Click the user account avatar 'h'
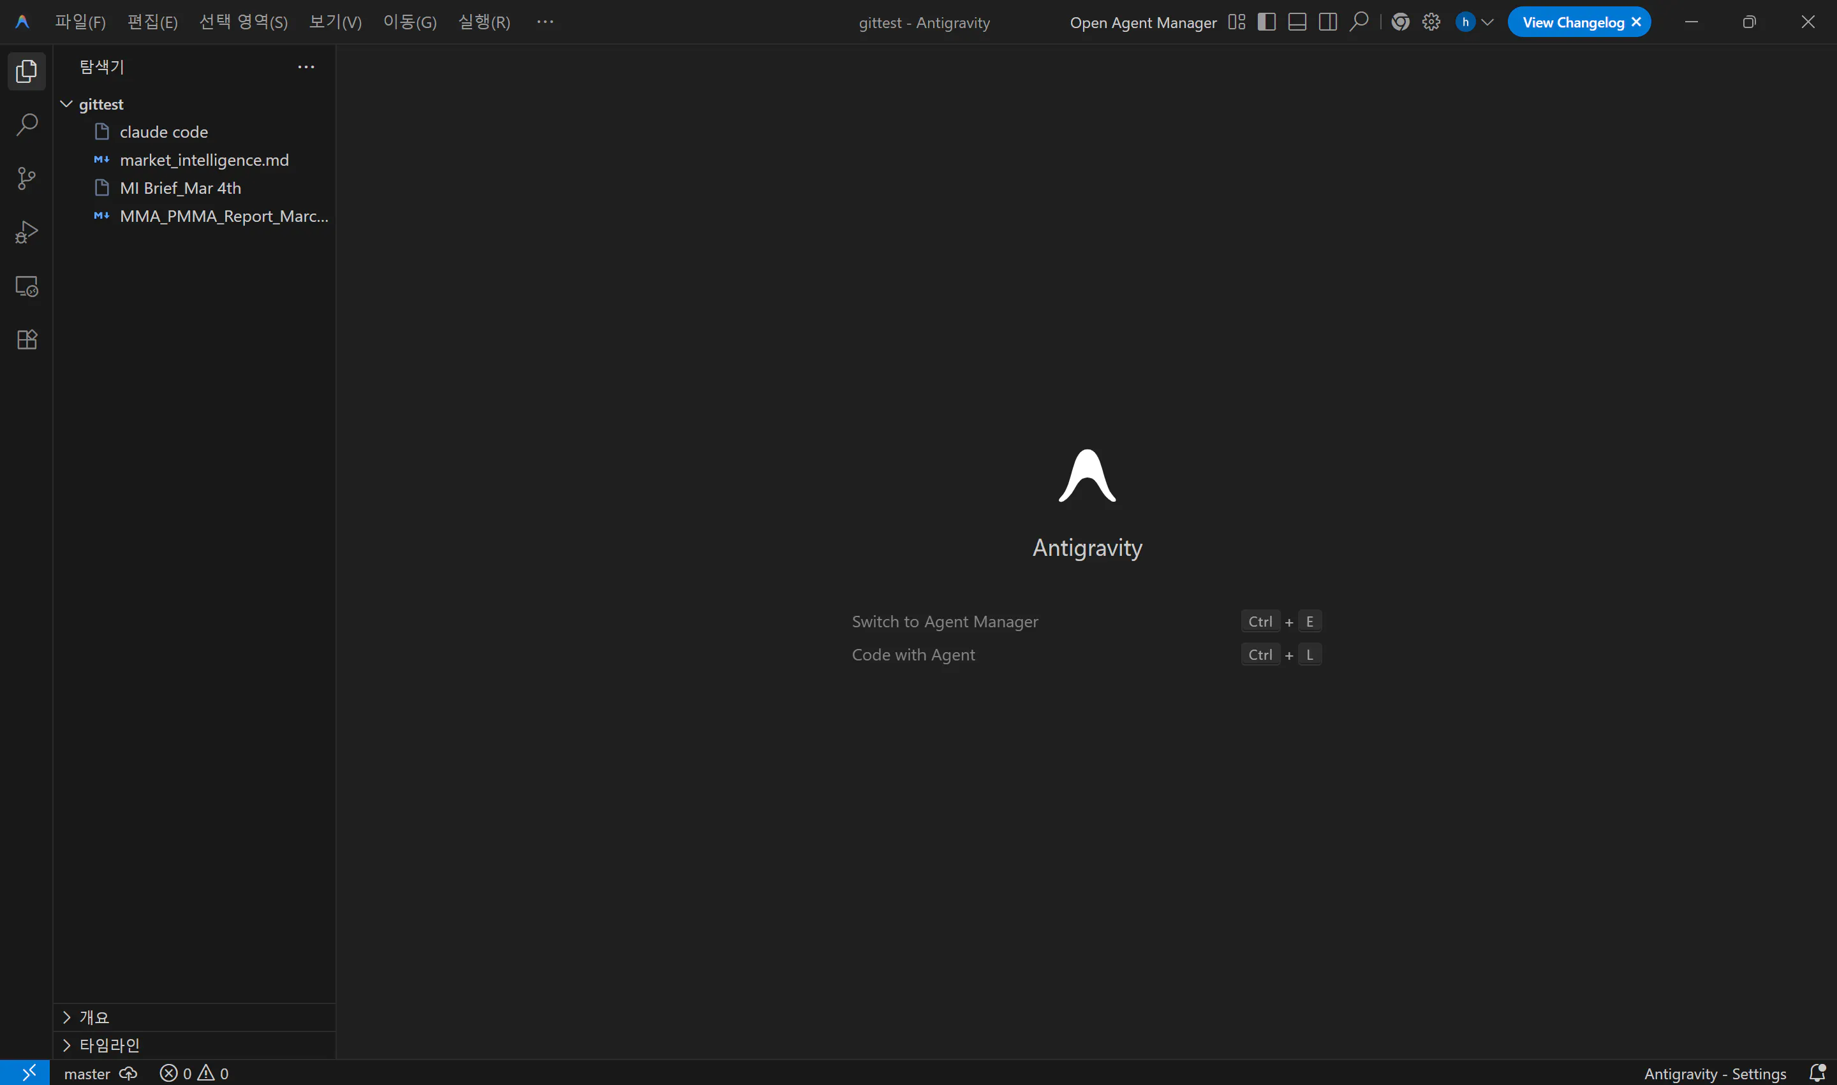The image size is (1837, 1085). (x=1465, y=22)
